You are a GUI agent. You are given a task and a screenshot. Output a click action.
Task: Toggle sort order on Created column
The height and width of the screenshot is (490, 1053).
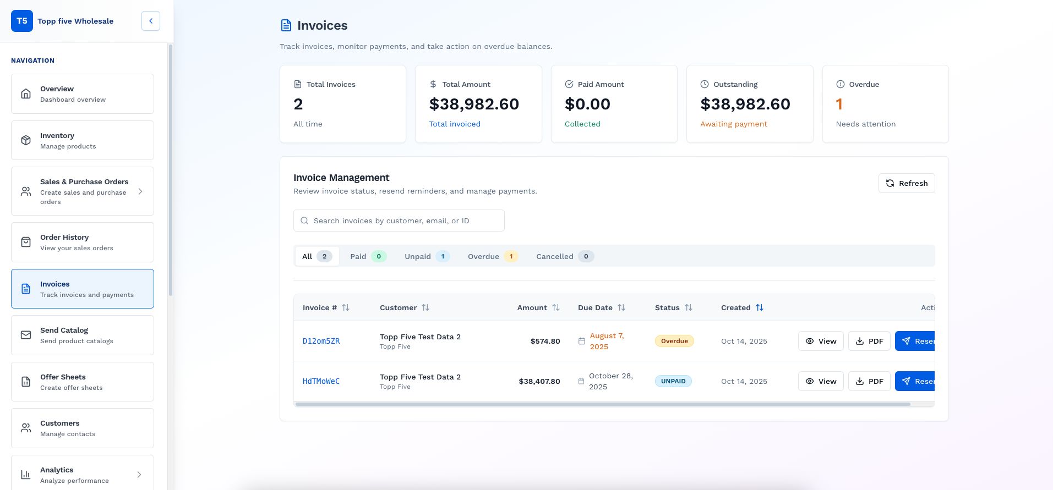click(x=759, y=307)
